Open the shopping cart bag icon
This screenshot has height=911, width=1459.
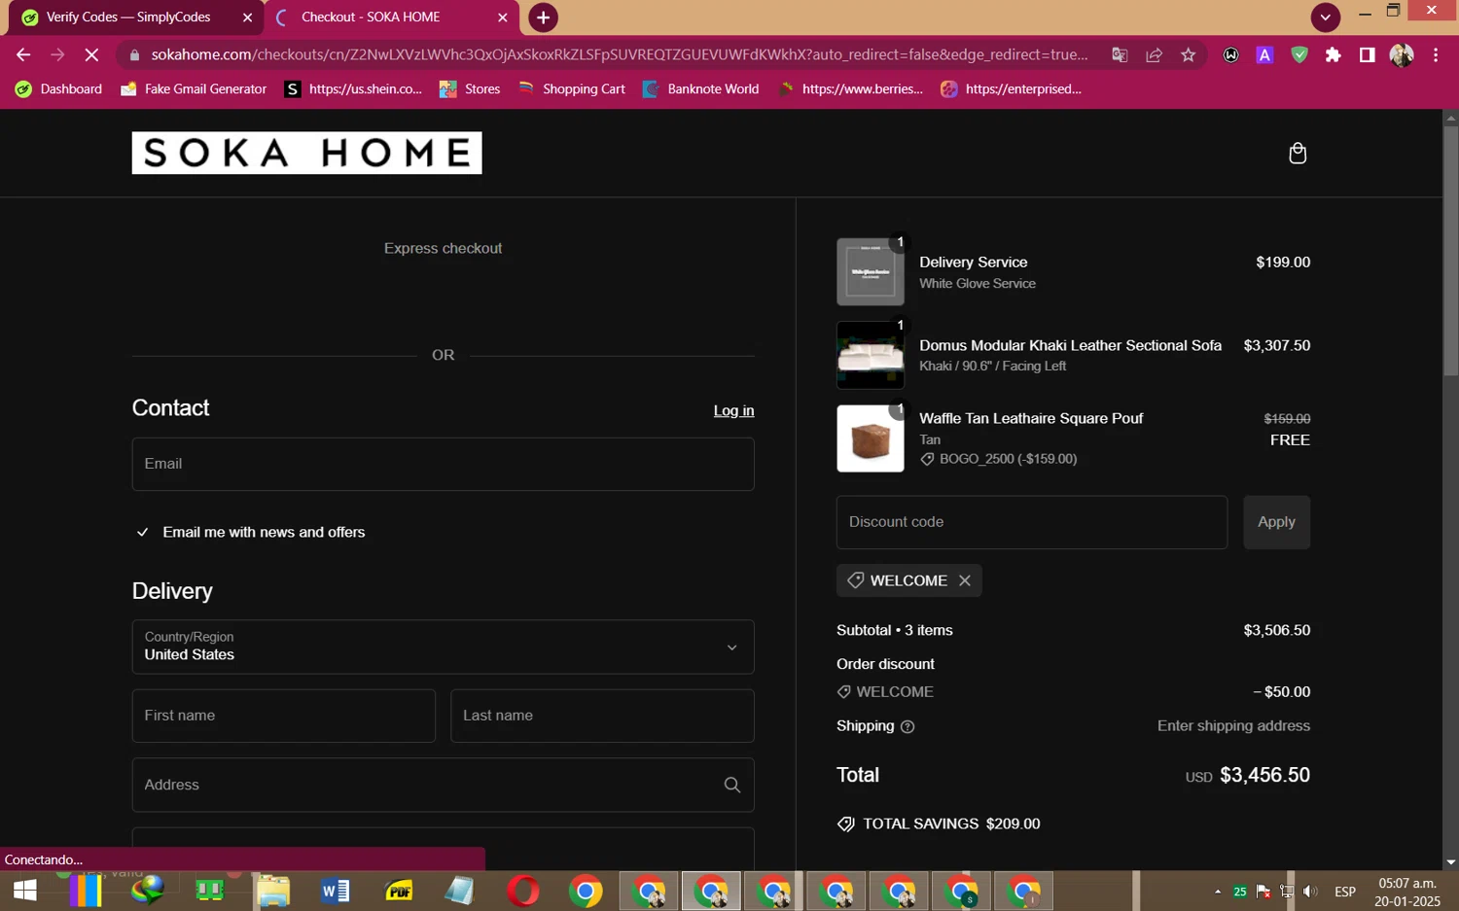pyautogui.click(x=1298, y=154)
